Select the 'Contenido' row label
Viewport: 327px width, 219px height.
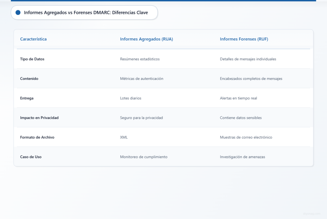click(x=29, y=78)
